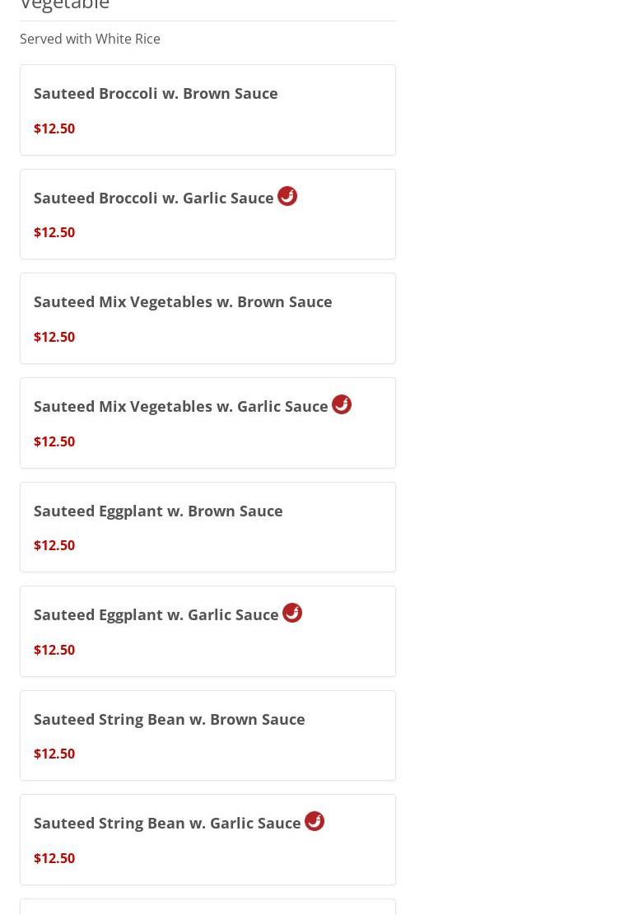Select Sauteed Eggplant w. Garlic Sauce title
634x915 pixels.
click(156, 614)
